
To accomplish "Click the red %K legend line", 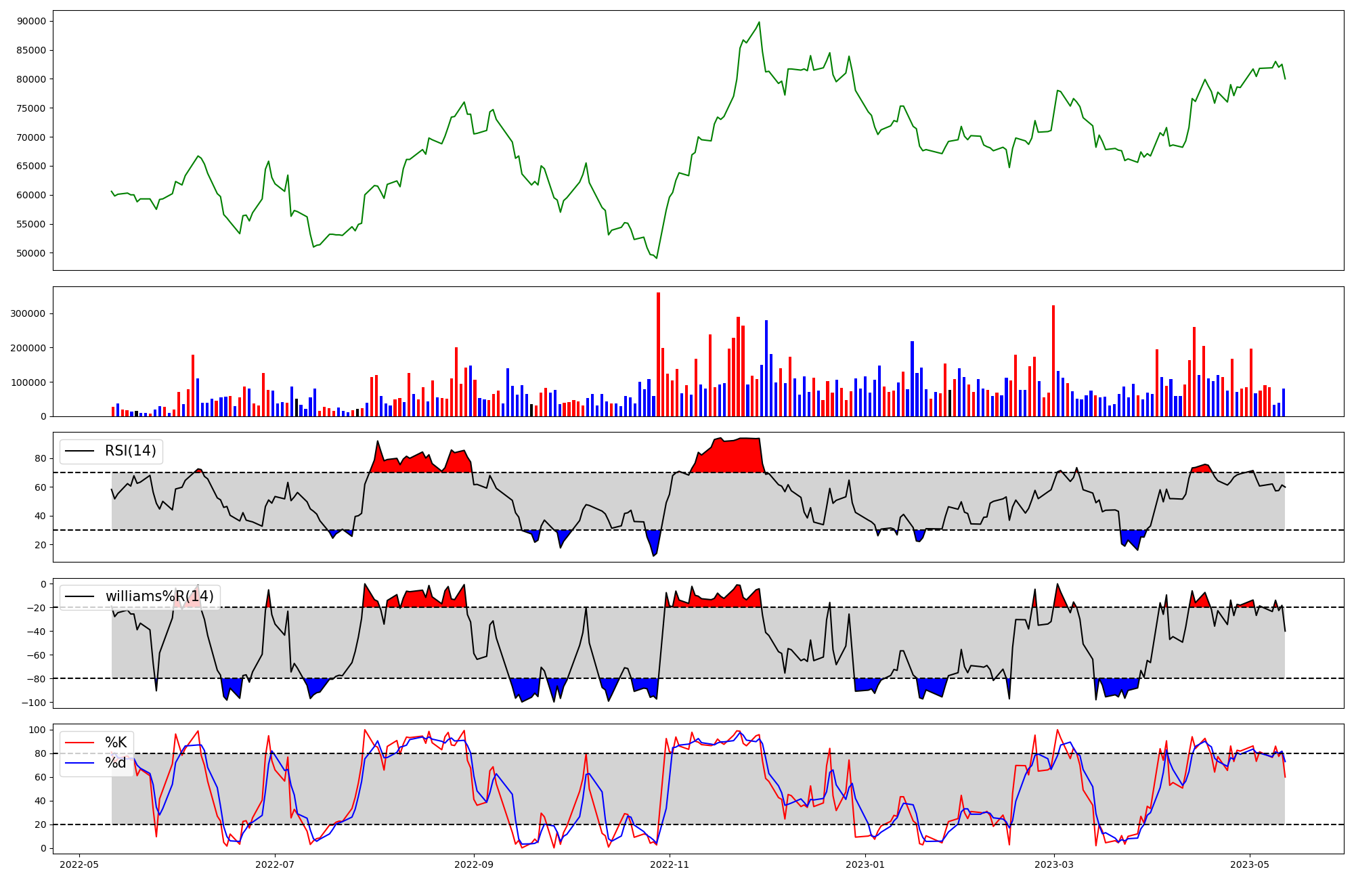I will (x=79, y=743).
